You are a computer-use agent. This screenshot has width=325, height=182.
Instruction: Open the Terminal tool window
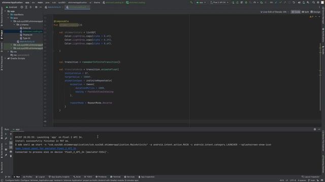click(115, 177)
